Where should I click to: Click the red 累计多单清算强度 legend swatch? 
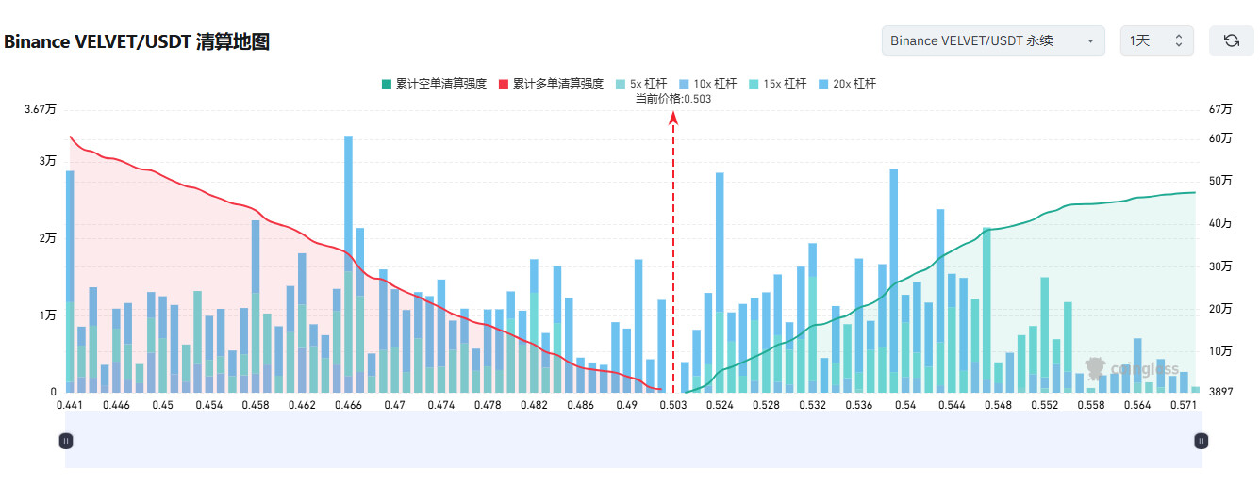point(503,84)
